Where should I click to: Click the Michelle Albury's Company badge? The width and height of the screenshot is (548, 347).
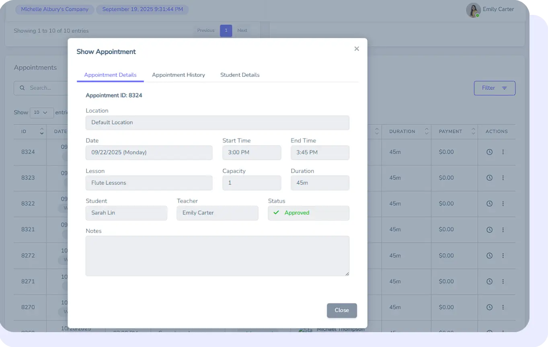pos(55,9)
